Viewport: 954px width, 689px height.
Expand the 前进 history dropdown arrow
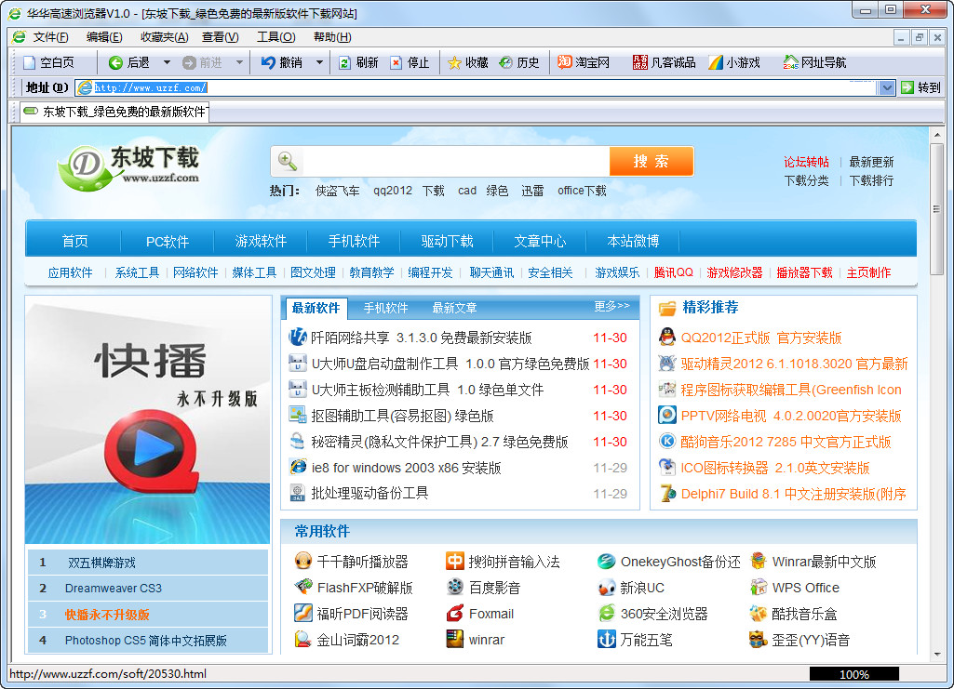click(240, 62)
